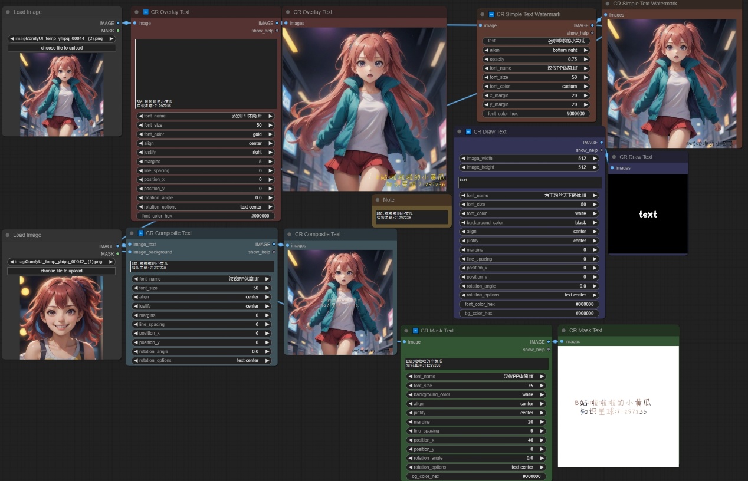
Task: Open the font_color dropdown set to gold
Action: coord(206,134)
